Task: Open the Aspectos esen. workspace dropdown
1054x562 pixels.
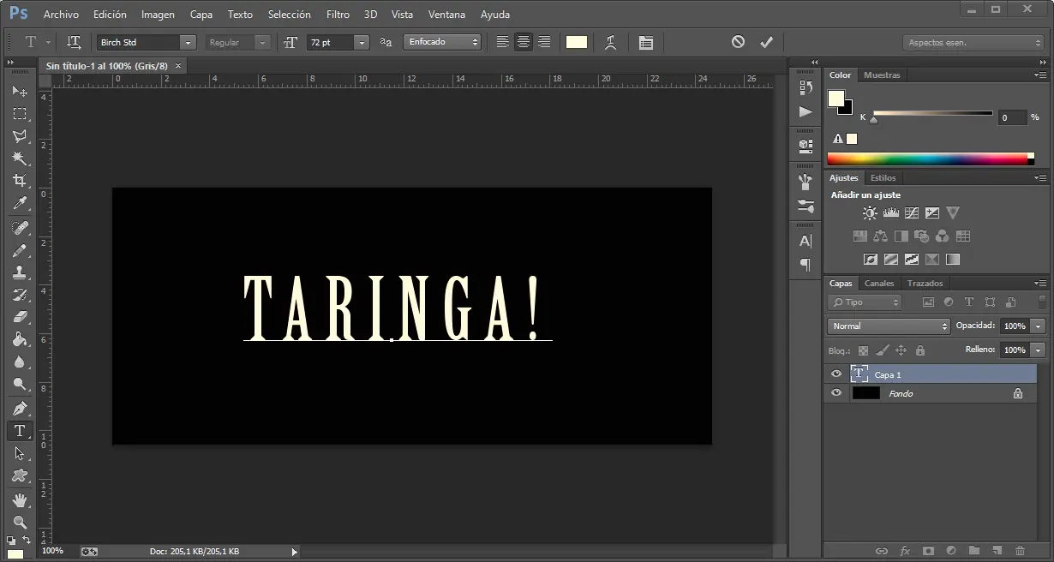Action: click(973, 42)
